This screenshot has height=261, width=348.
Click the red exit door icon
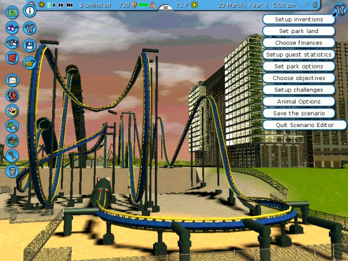(x=12, y=57)
